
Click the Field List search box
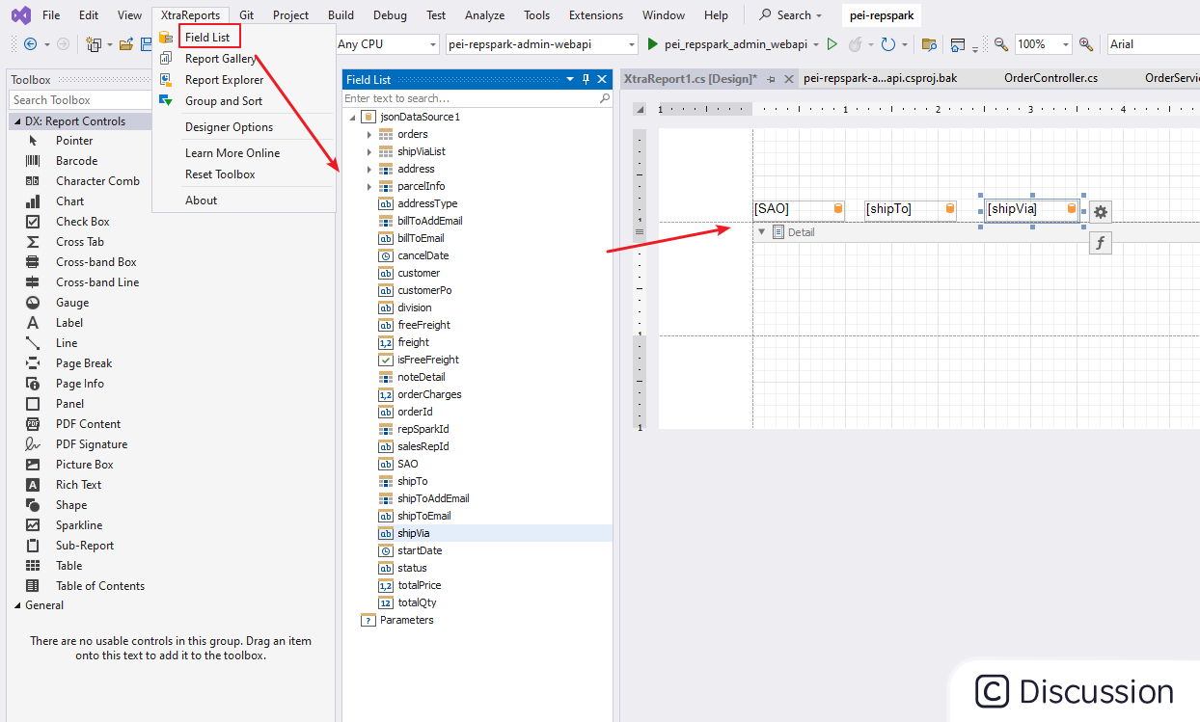(477, 98)
